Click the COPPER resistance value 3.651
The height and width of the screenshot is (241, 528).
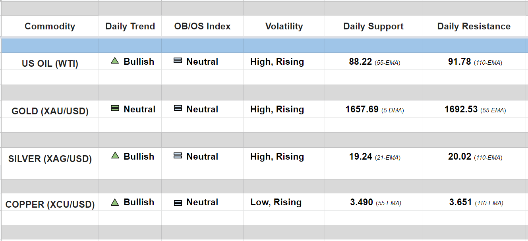[460, 202]
